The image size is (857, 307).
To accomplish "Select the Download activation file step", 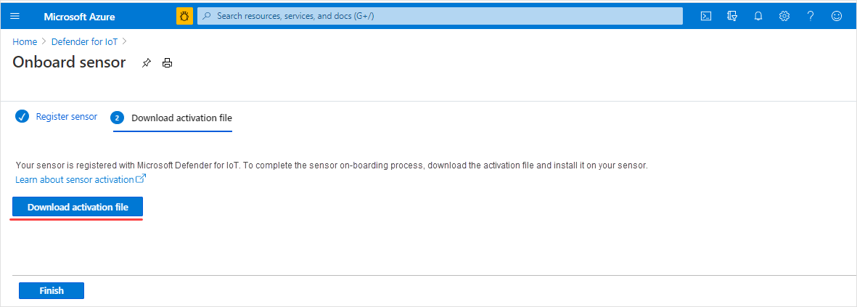I will 173,118.
